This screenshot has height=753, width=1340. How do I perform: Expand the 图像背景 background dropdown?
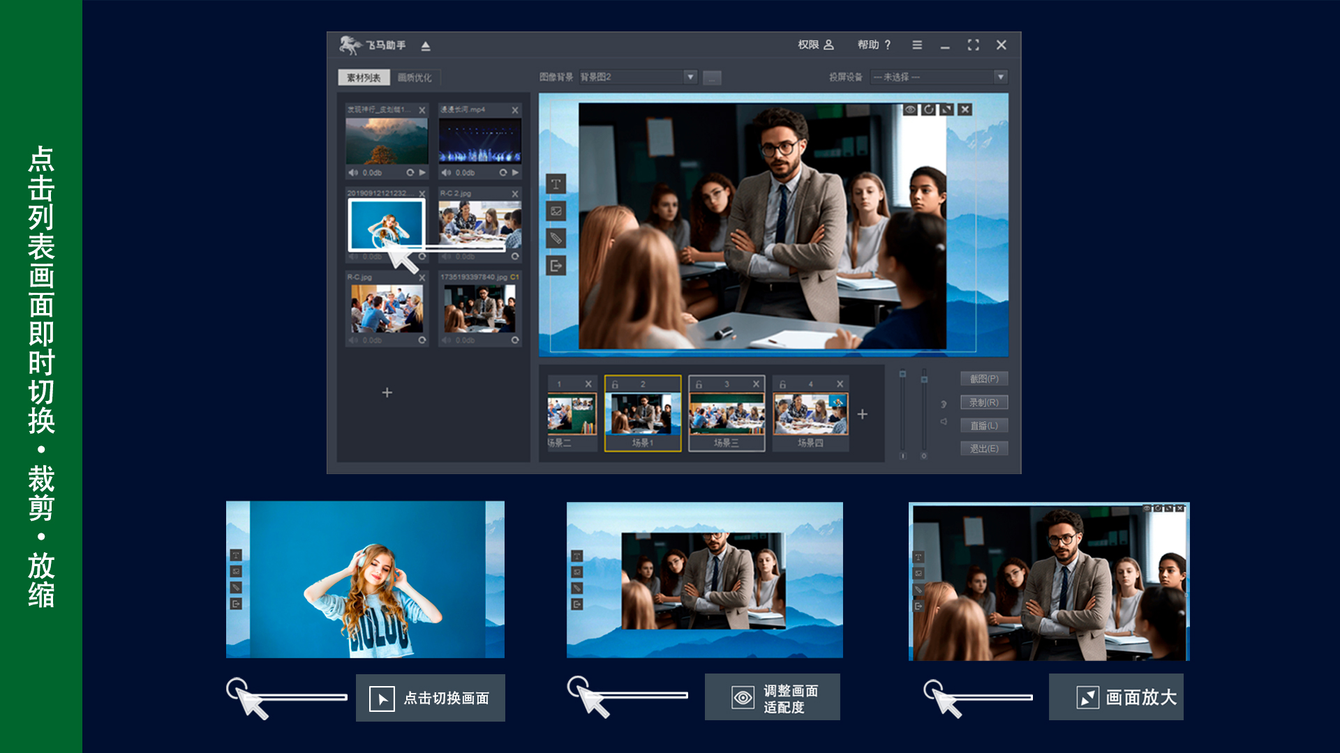pyautogui.click(x=690, y=77)
